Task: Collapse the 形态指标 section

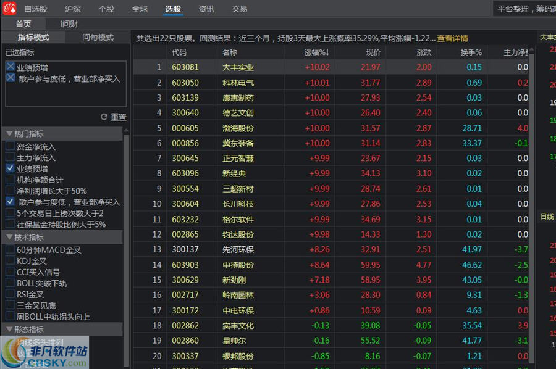Action: tap(9, 330)
